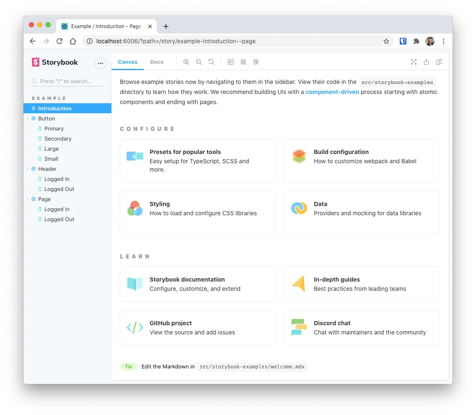Open Presets for popular tools title
The image size is (476, 415).
185,152
